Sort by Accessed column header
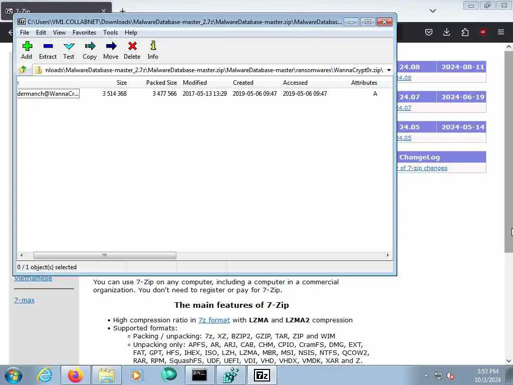 pos(295,83)
